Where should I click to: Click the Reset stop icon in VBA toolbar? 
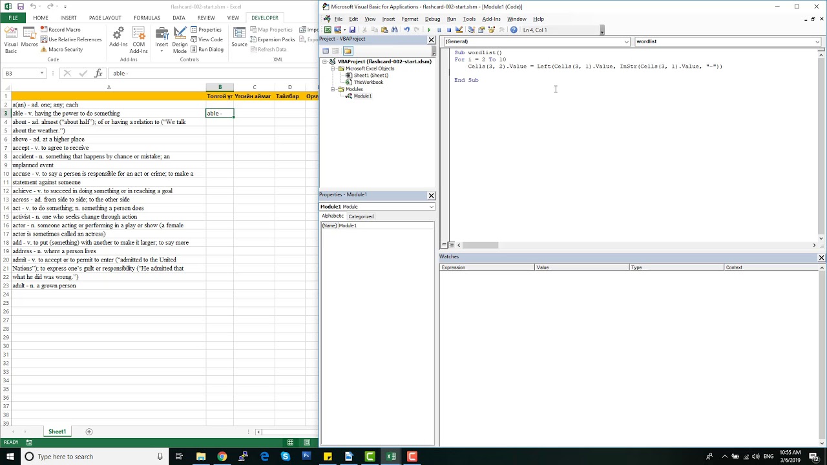(449, 30)
